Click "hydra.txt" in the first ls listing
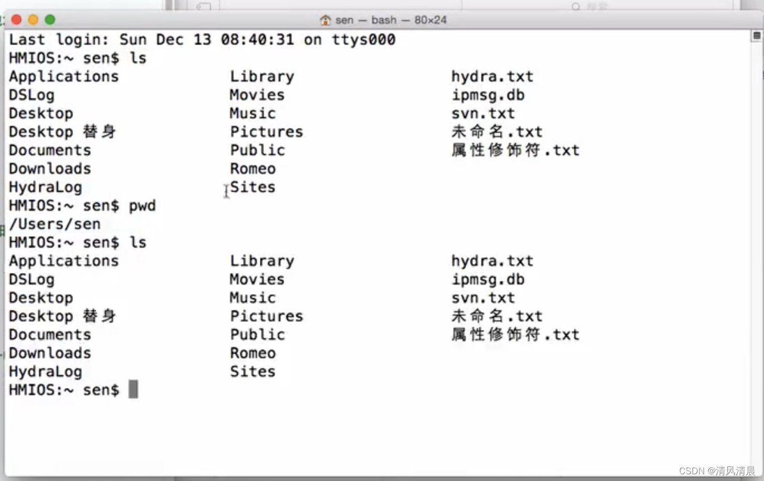This screenshot has width=764, height=481. 493,76
